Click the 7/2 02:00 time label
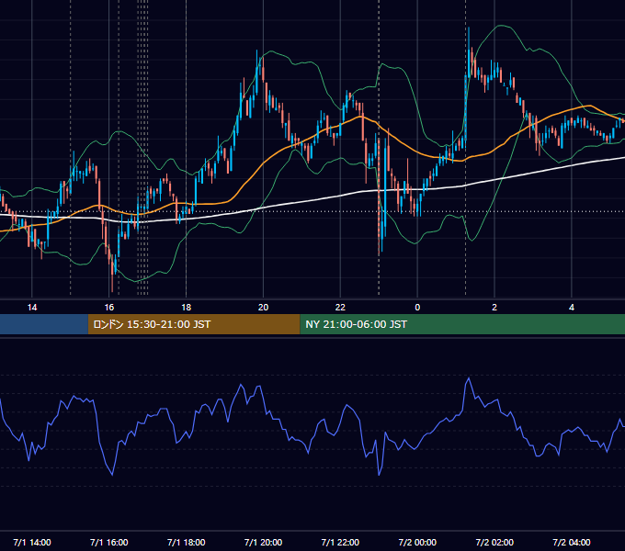 494,542
